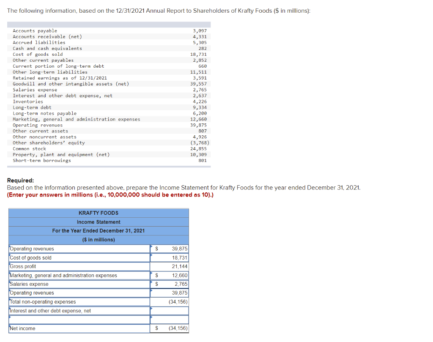This screenshot has height=342, width=433.
Task: Select the Short-term borrowings row
Action: (109, 160)
